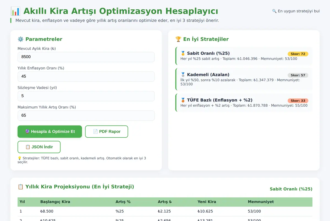Focus the Mevcut Aylık Kira input field
Screen dimensions: 330x221
click(86, 57)
